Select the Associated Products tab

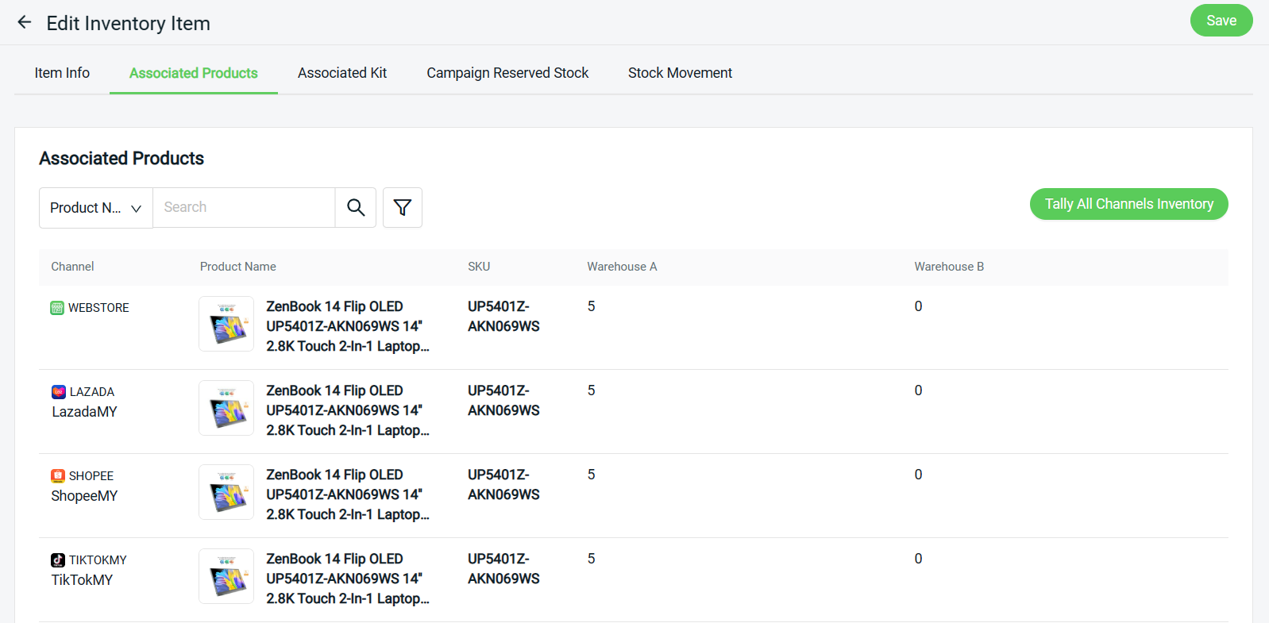[194, 73]
